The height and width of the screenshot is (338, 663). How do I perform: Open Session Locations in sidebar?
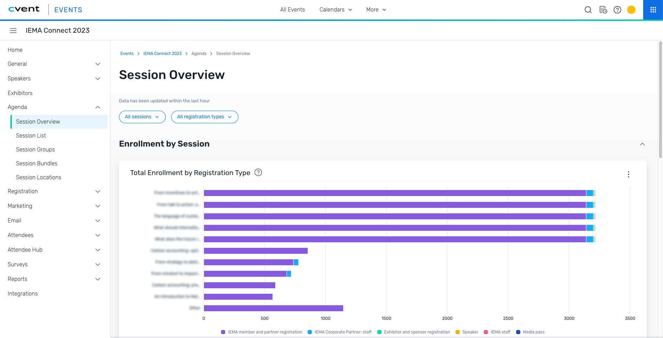coord(39,178)
